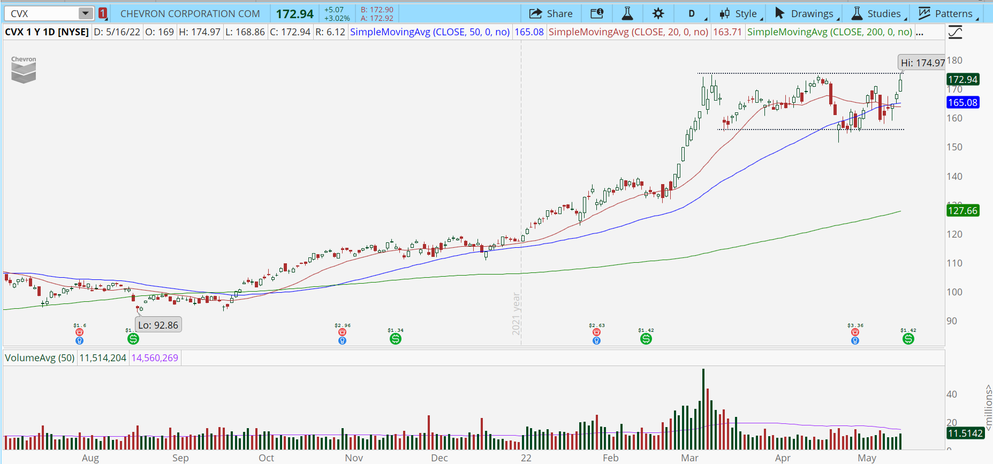Click the green SimpleMovingAvg (CLOSE, 200) label
The width and height of the screenshot is (993, 464).
830,32
